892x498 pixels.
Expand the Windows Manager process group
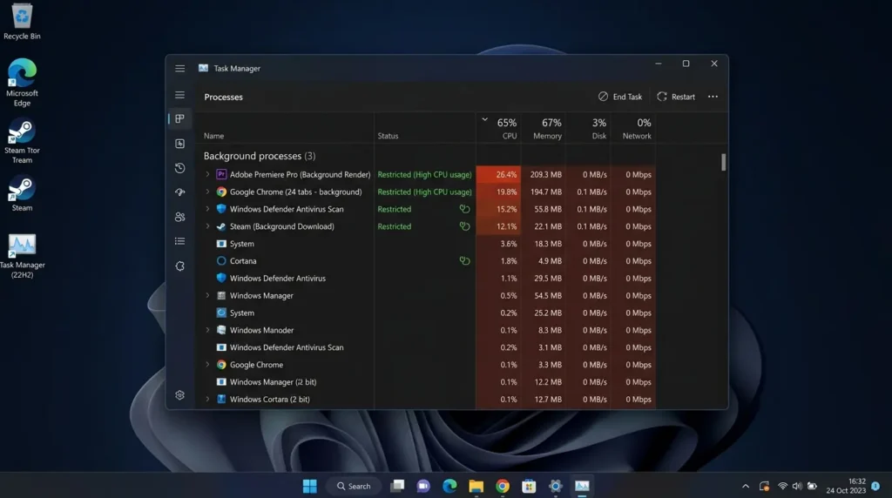[x=207, y=296]
